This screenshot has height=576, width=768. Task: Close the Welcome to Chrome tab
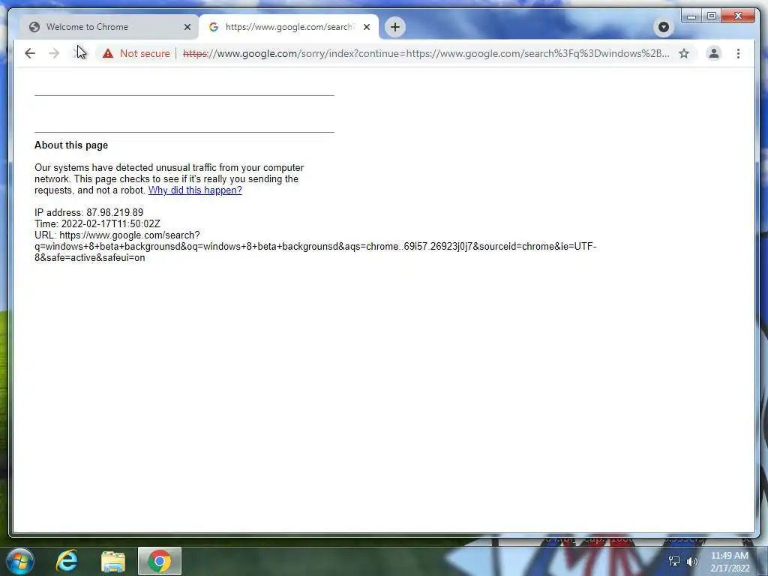pos(187,27)
